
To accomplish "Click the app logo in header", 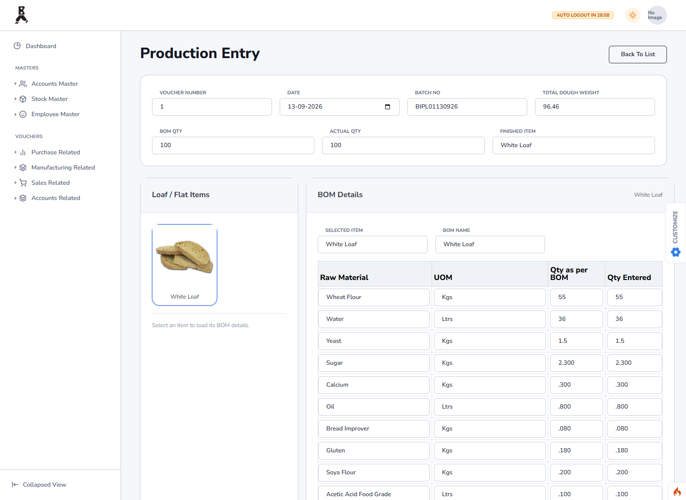I will click(x=21, y=15).
